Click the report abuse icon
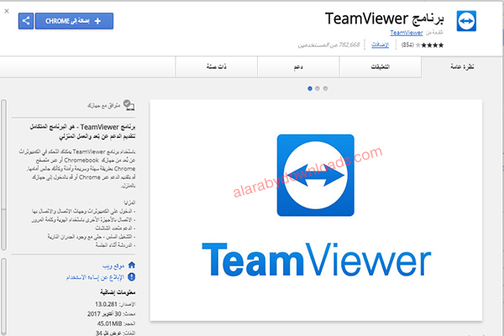Screen dimensions: 504x336 tap(132, 277)
